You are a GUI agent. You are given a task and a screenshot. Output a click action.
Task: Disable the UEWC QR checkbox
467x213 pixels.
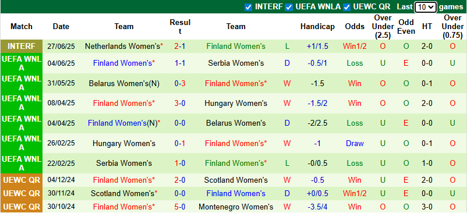coord(346,7)
